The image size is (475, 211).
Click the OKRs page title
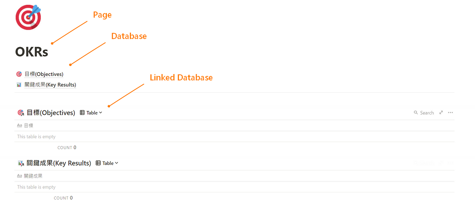click(x=32, y=52)
